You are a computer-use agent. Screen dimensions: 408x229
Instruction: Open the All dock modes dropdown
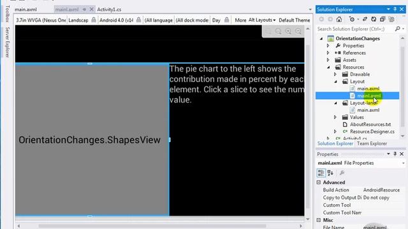(x=193, y=20)
